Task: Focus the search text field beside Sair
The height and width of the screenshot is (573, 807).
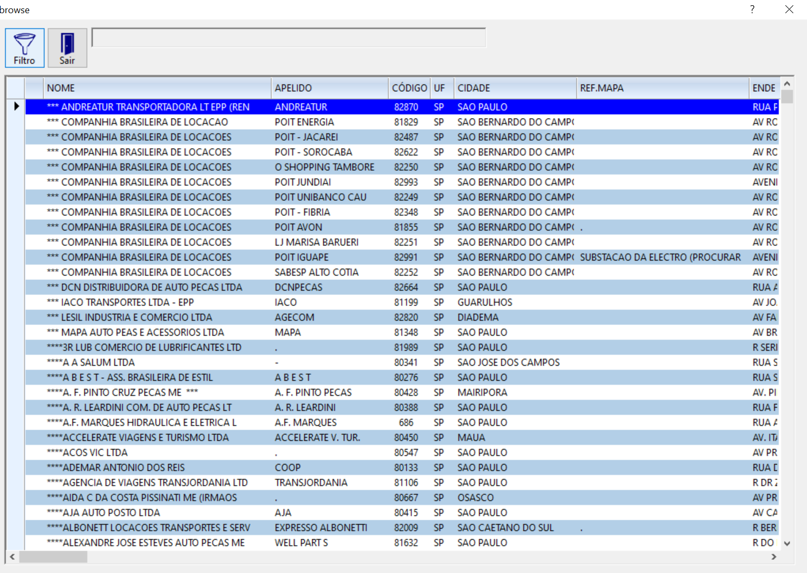Action: click(x=289, y=38)
